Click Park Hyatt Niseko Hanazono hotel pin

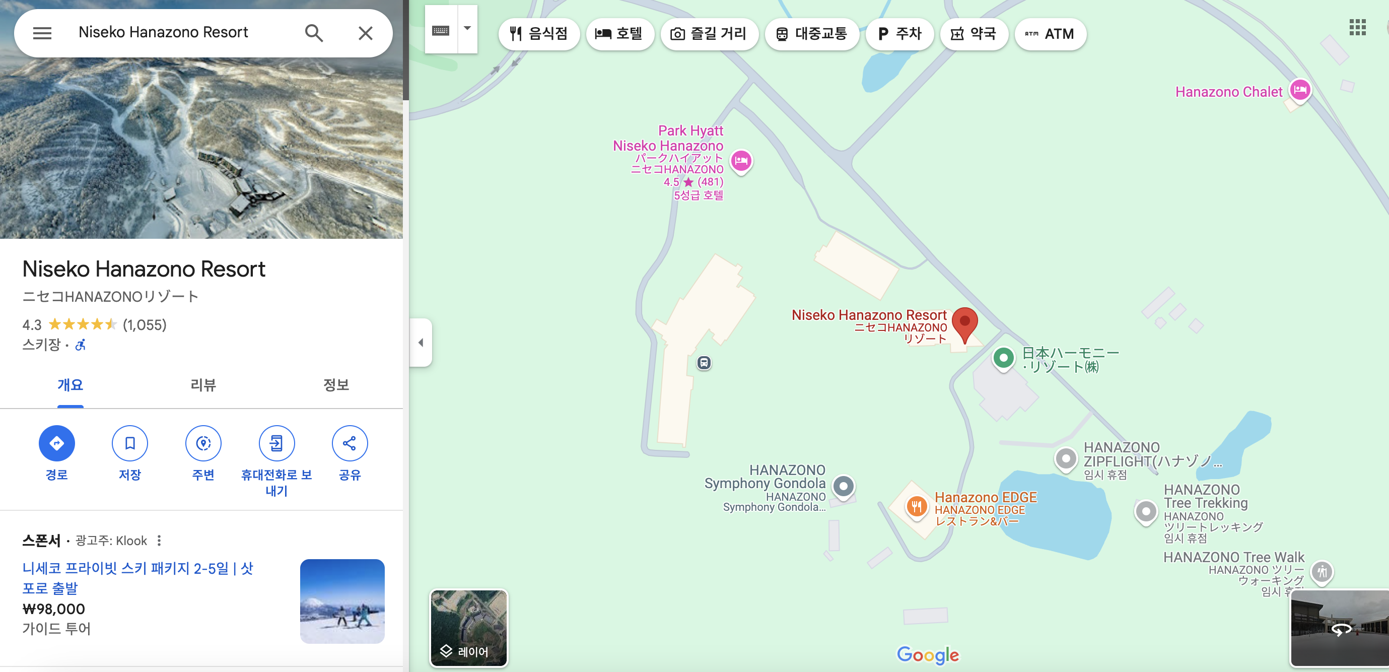[741, 160]
